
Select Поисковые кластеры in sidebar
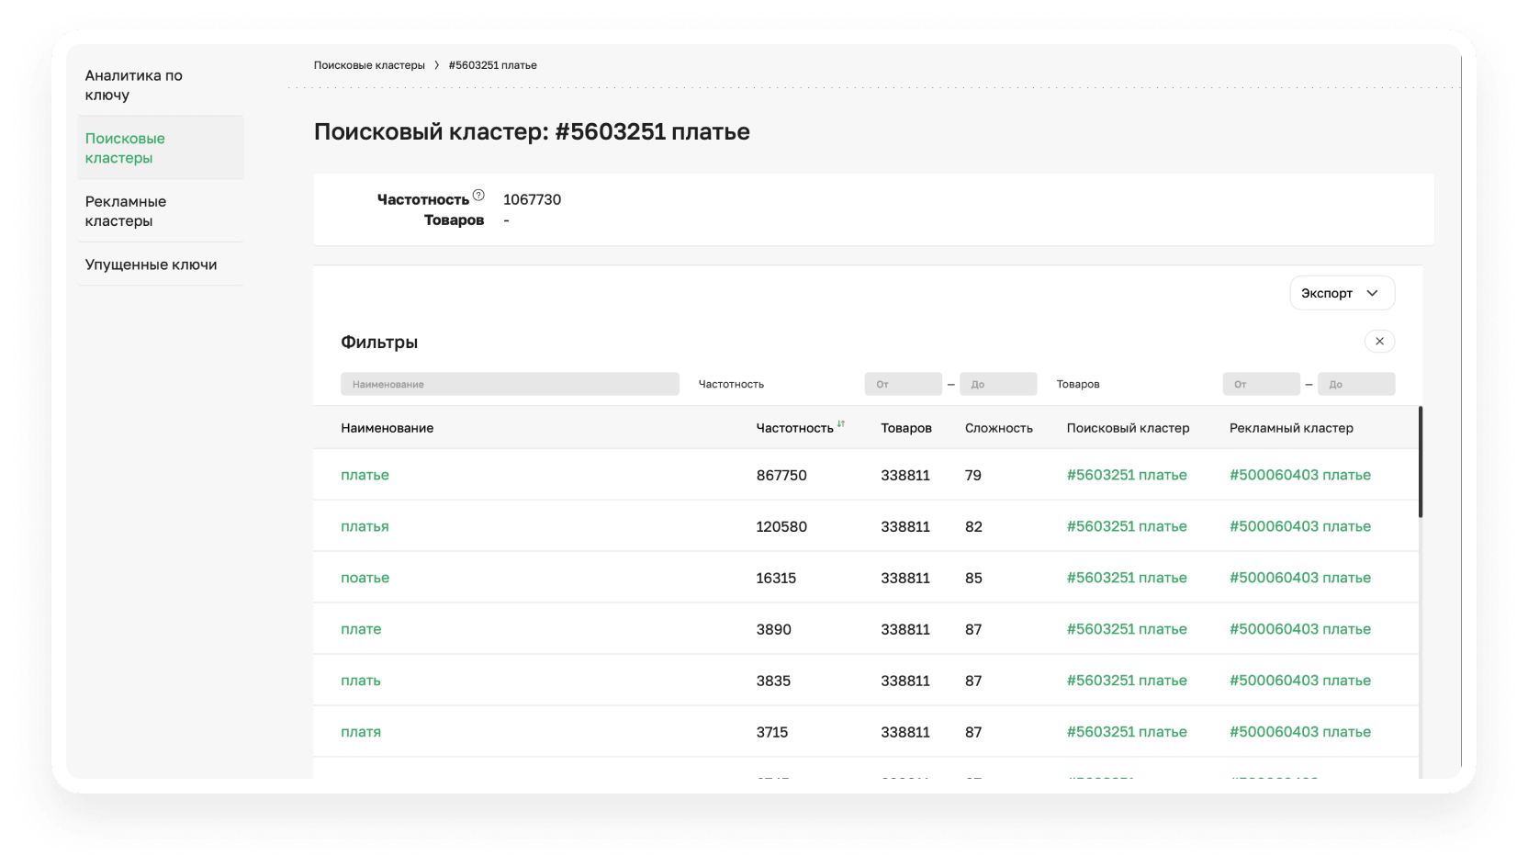126,148
